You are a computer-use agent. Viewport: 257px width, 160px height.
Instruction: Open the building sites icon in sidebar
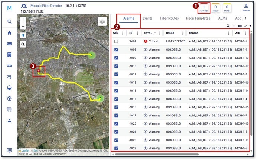tap(10, 55)
